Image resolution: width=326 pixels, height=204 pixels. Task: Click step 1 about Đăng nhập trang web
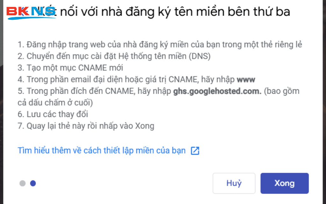(x=159, y=45)
